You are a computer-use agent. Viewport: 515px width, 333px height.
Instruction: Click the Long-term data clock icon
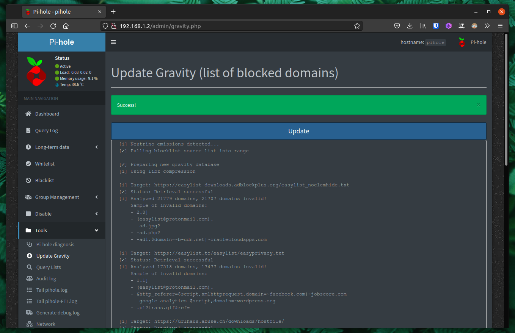[x=28, y=147]
